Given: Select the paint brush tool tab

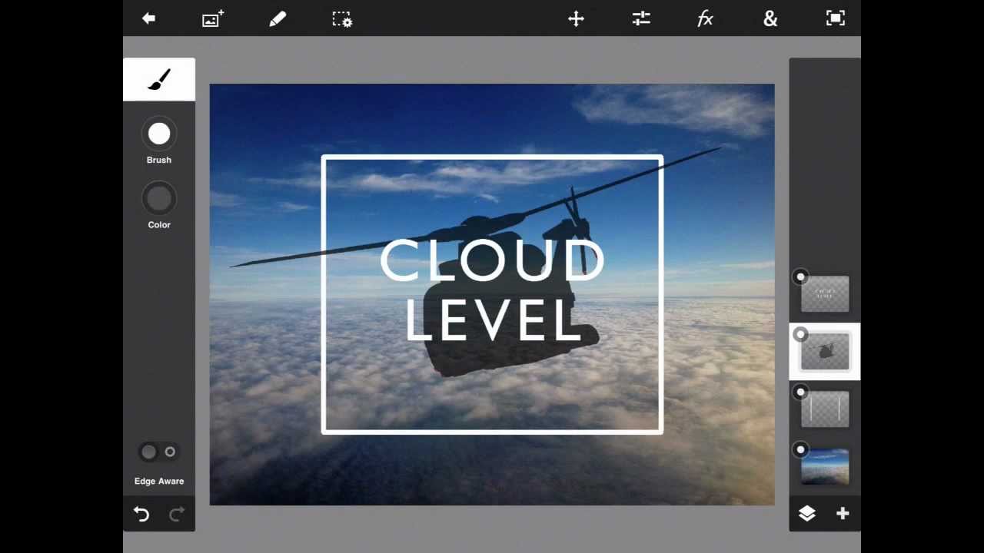Looking at the screenshot, I should coord(159,79).
